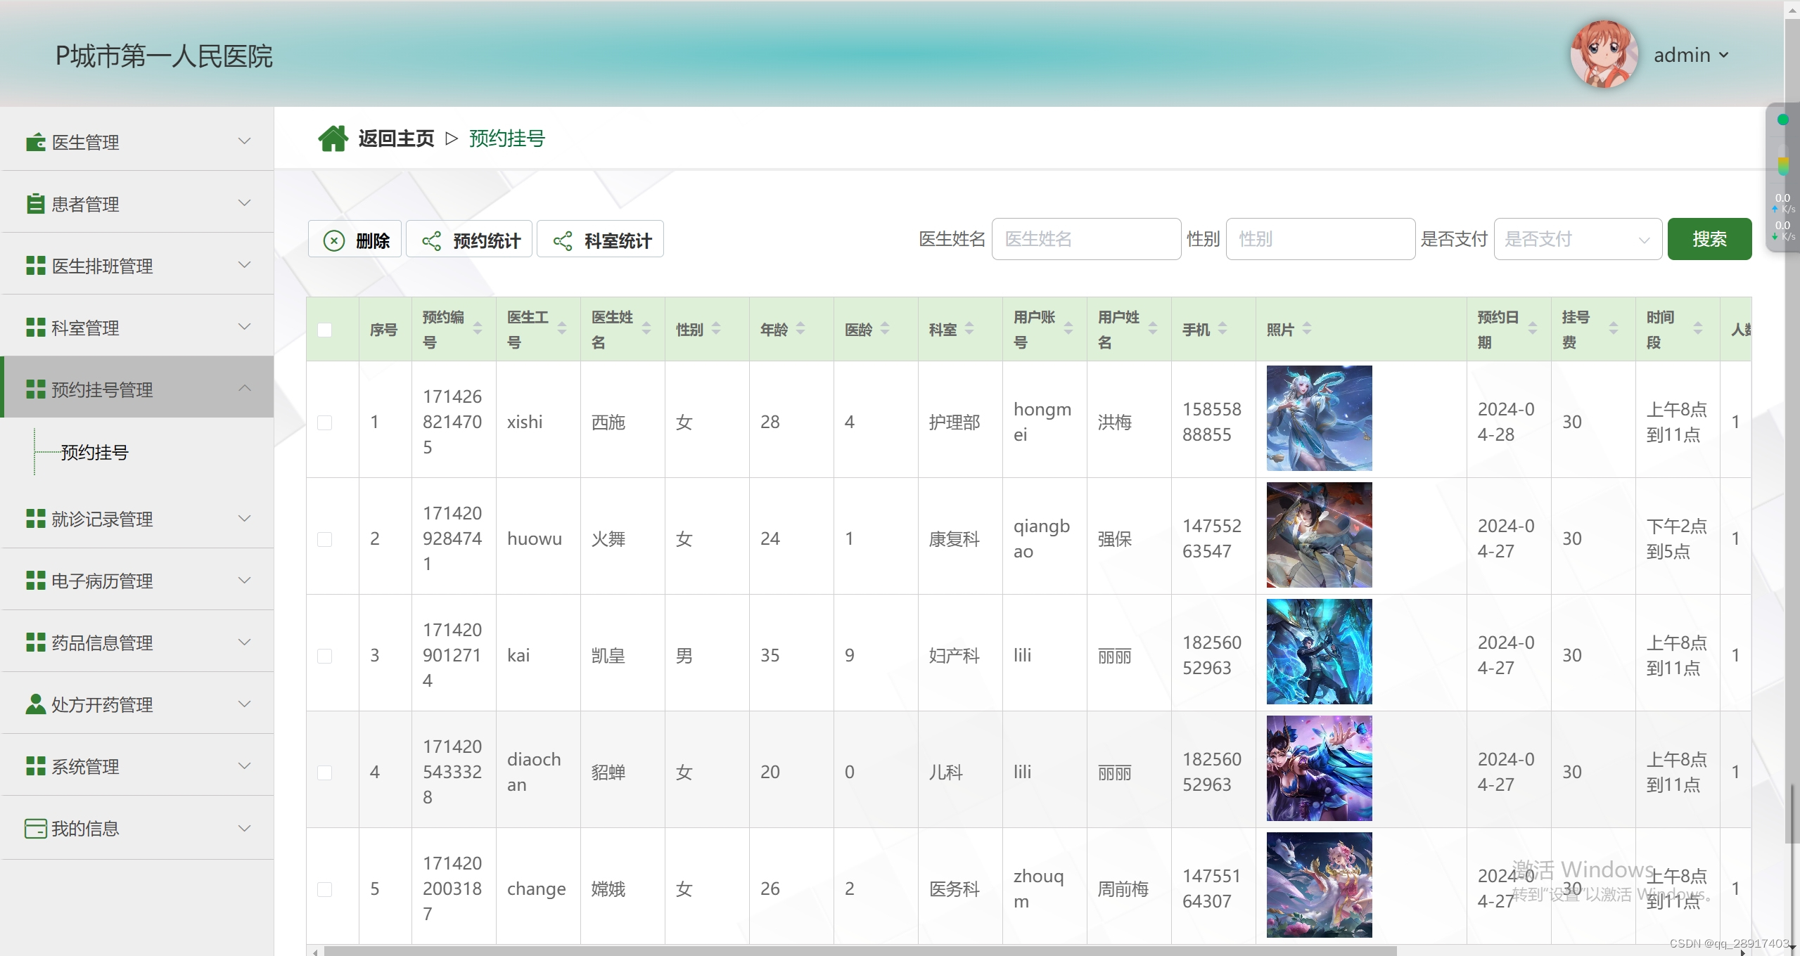Screen dimensions: 1800x956
Task: Check the row checkbox for 凯皇
Action: (324, 656)
